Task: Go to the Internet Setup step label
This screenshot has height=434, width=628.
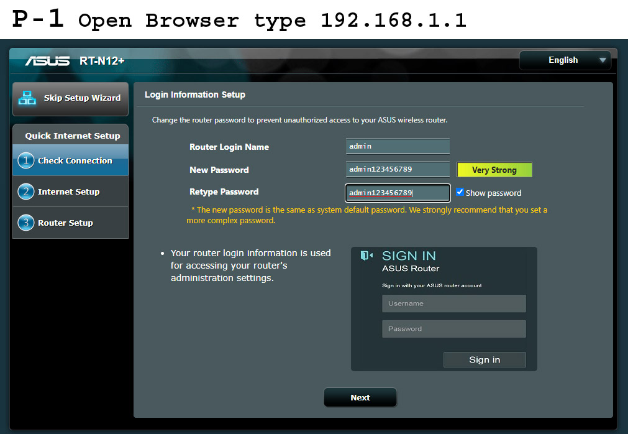Action: 69,192
